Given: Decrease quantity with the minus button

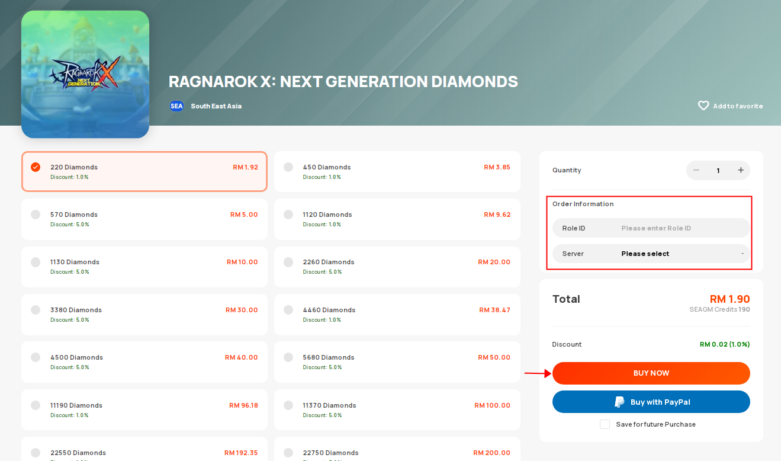Looking at the screenshot, I should tap(696, 171).
